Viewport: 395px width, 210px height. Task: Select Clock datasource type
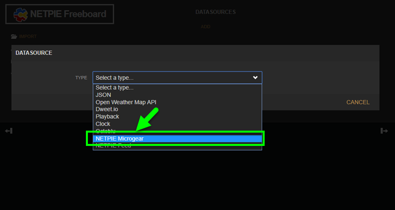[x=177, y=124]
